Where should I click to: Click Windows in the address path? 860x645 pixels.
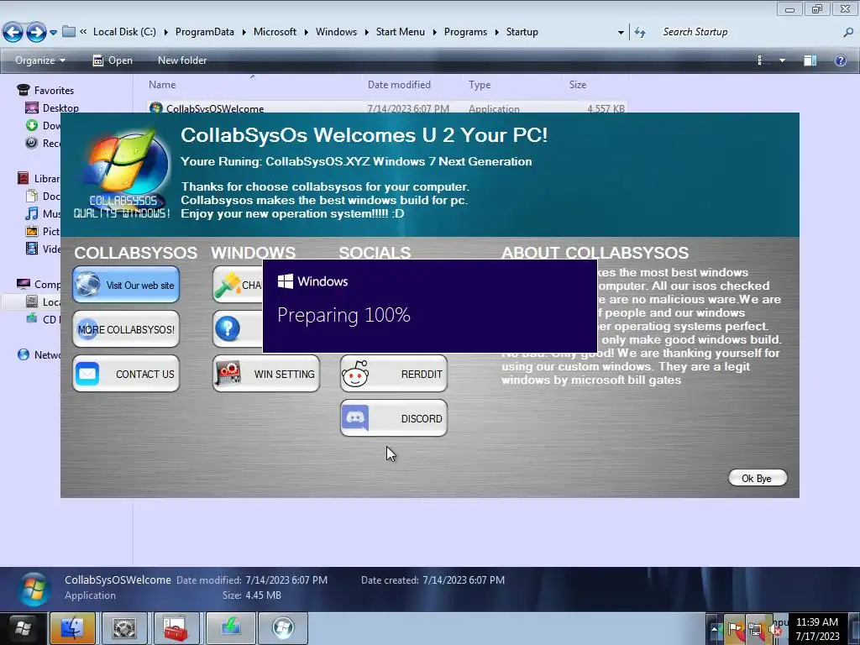click(336, 33)
